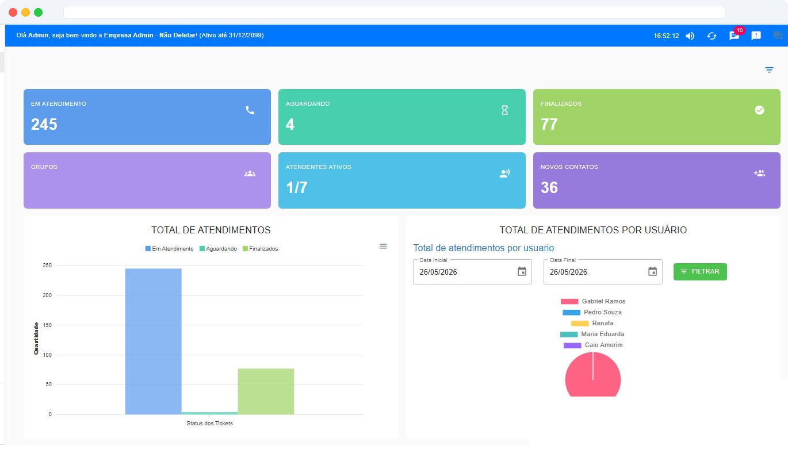788x454 pixels.
Task: Open chat messages icon with badge 10
Action: point(735,36)
